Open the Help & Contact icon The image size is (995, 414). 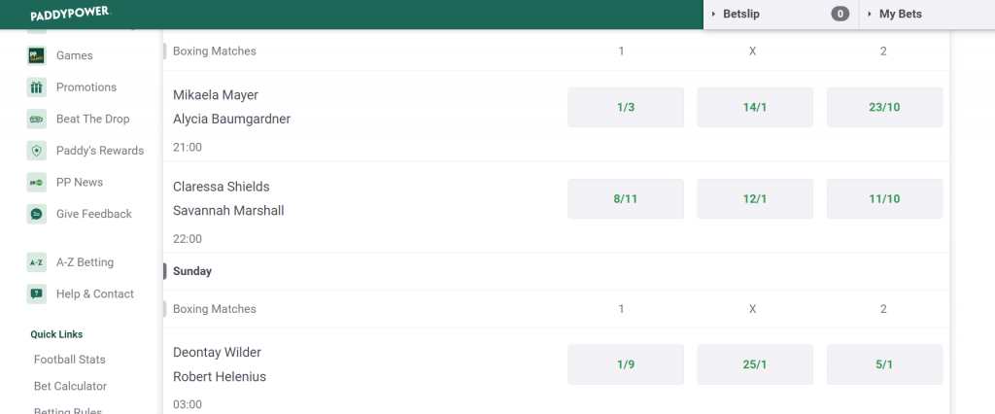tap(37, 294)
